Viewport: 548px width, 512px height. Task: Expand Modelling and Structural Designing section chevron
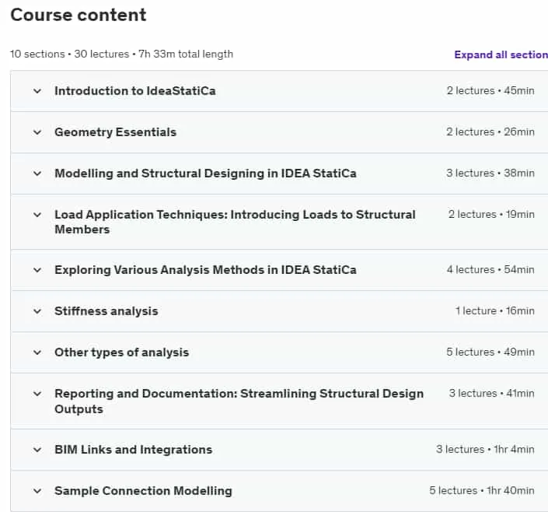pos(37,174)
